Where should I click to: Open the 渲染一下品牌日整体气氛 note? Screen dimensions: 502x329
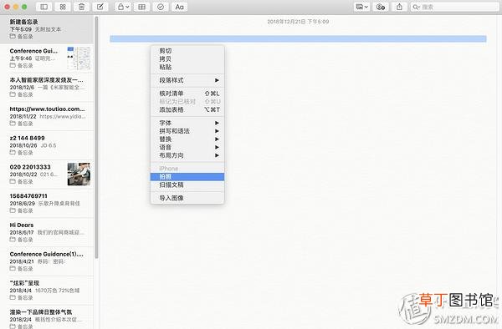[x=47, y=317]
